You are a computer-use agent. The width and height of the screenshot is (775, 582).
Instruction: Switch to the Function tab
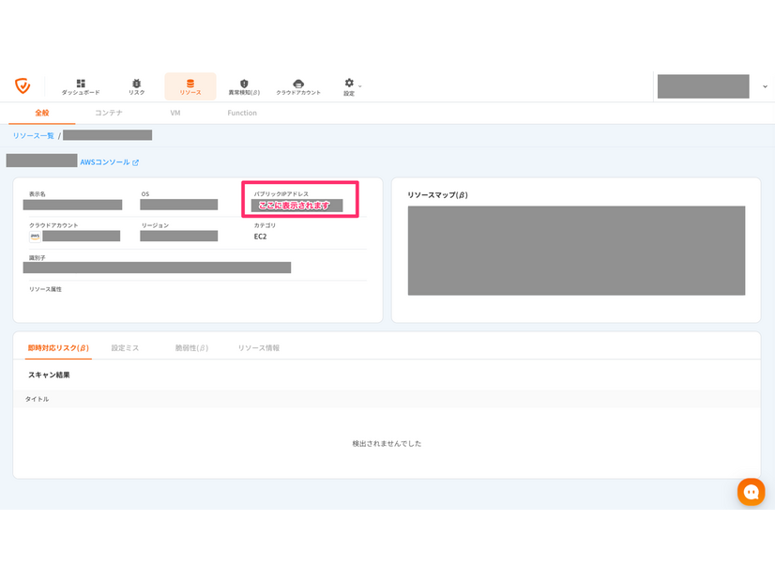[x=242, y=113]
